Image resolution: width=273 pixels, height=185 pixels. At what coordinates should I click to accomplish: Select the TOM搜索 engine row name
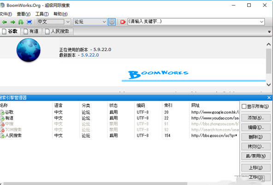tap(13, 130)
